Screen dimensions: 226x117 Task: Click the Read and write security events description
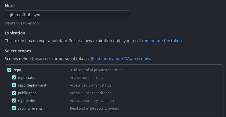94,108
